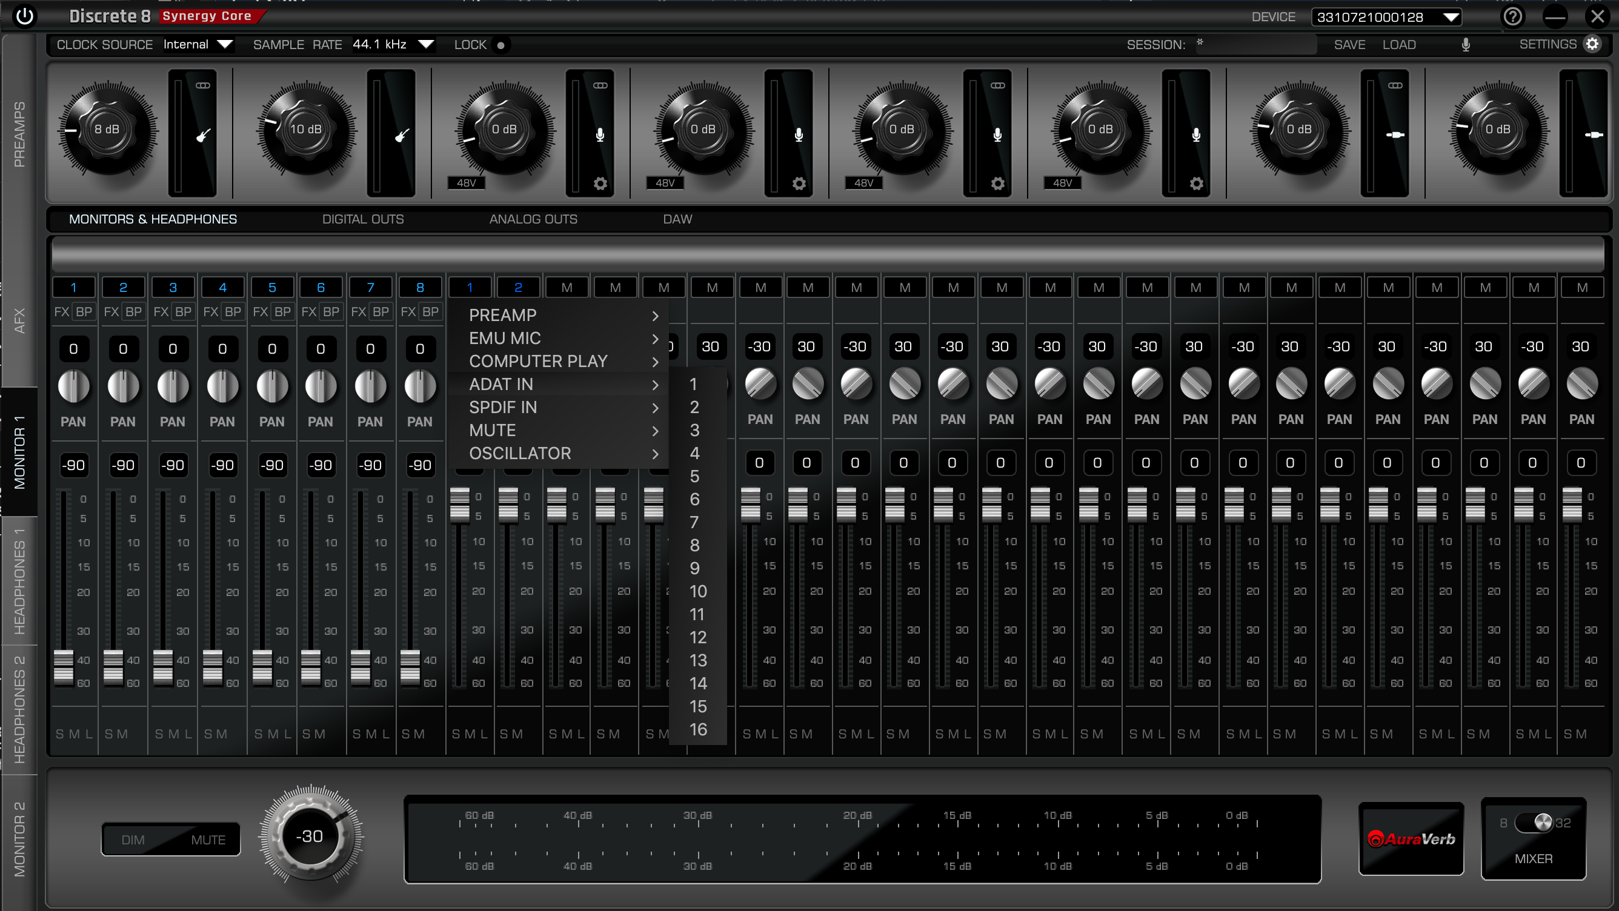Enable 48V phantom power on third preamp
The image size is (1619, 911).
[465, 183]
